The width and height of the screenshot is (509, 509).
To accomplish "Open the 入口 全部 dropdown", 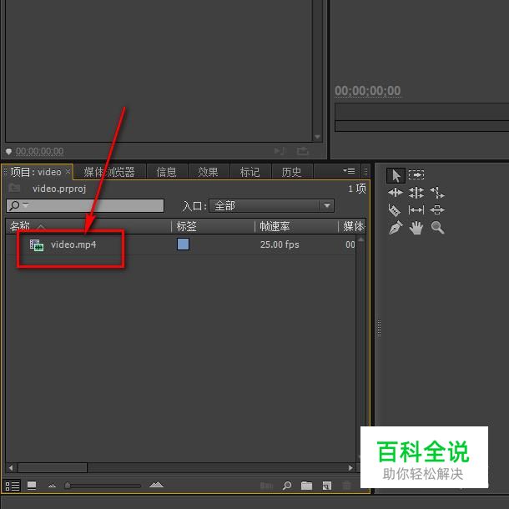I will pyautogui.click(x=271, y=206).
